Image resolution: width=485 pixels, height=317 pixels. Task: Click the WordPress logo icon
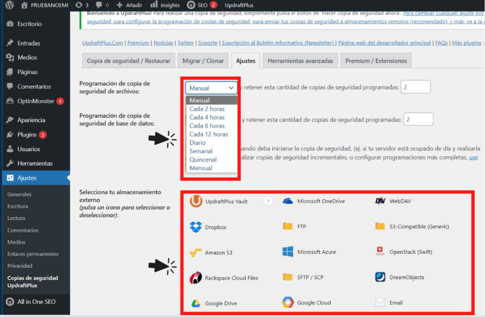9,5
